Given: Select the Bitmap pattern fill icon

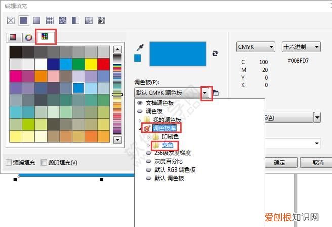Looking at the screenshot, I should click(63, 21).
